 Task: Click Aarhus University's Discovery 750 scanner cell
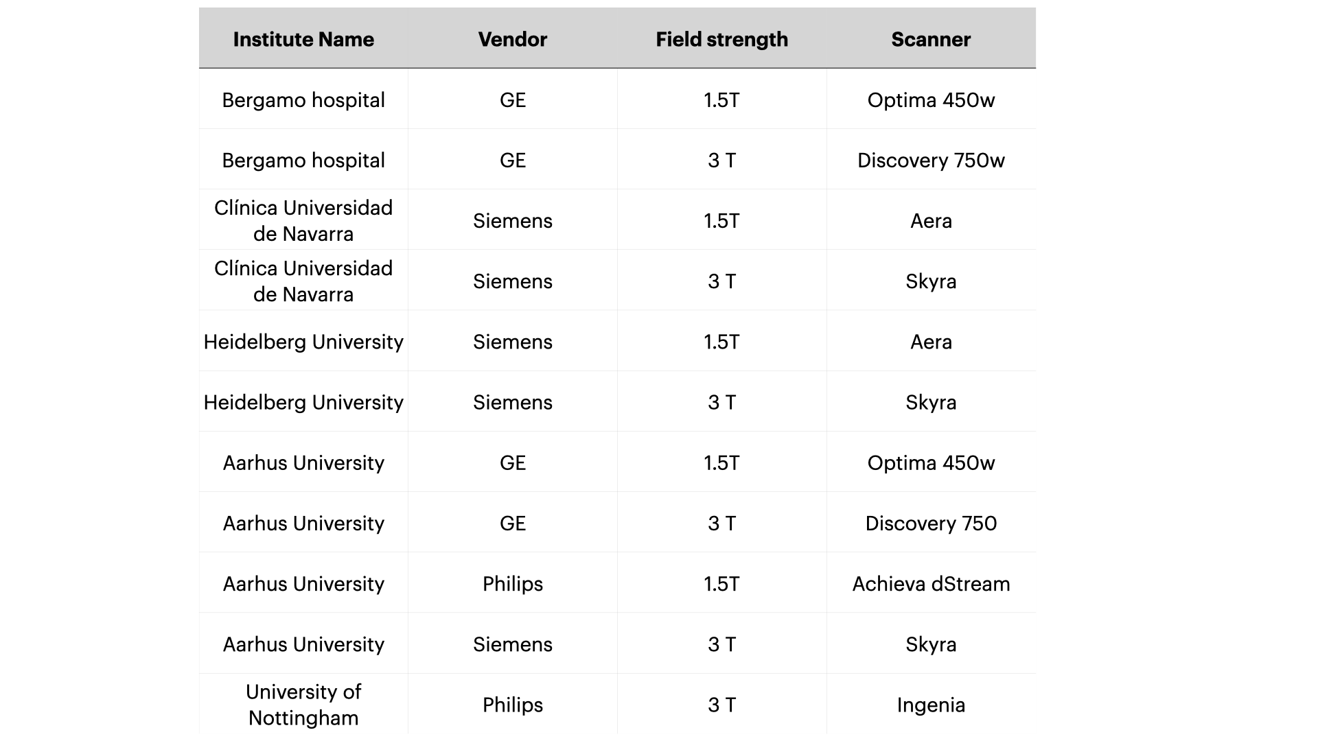click(x=931, y=524)
